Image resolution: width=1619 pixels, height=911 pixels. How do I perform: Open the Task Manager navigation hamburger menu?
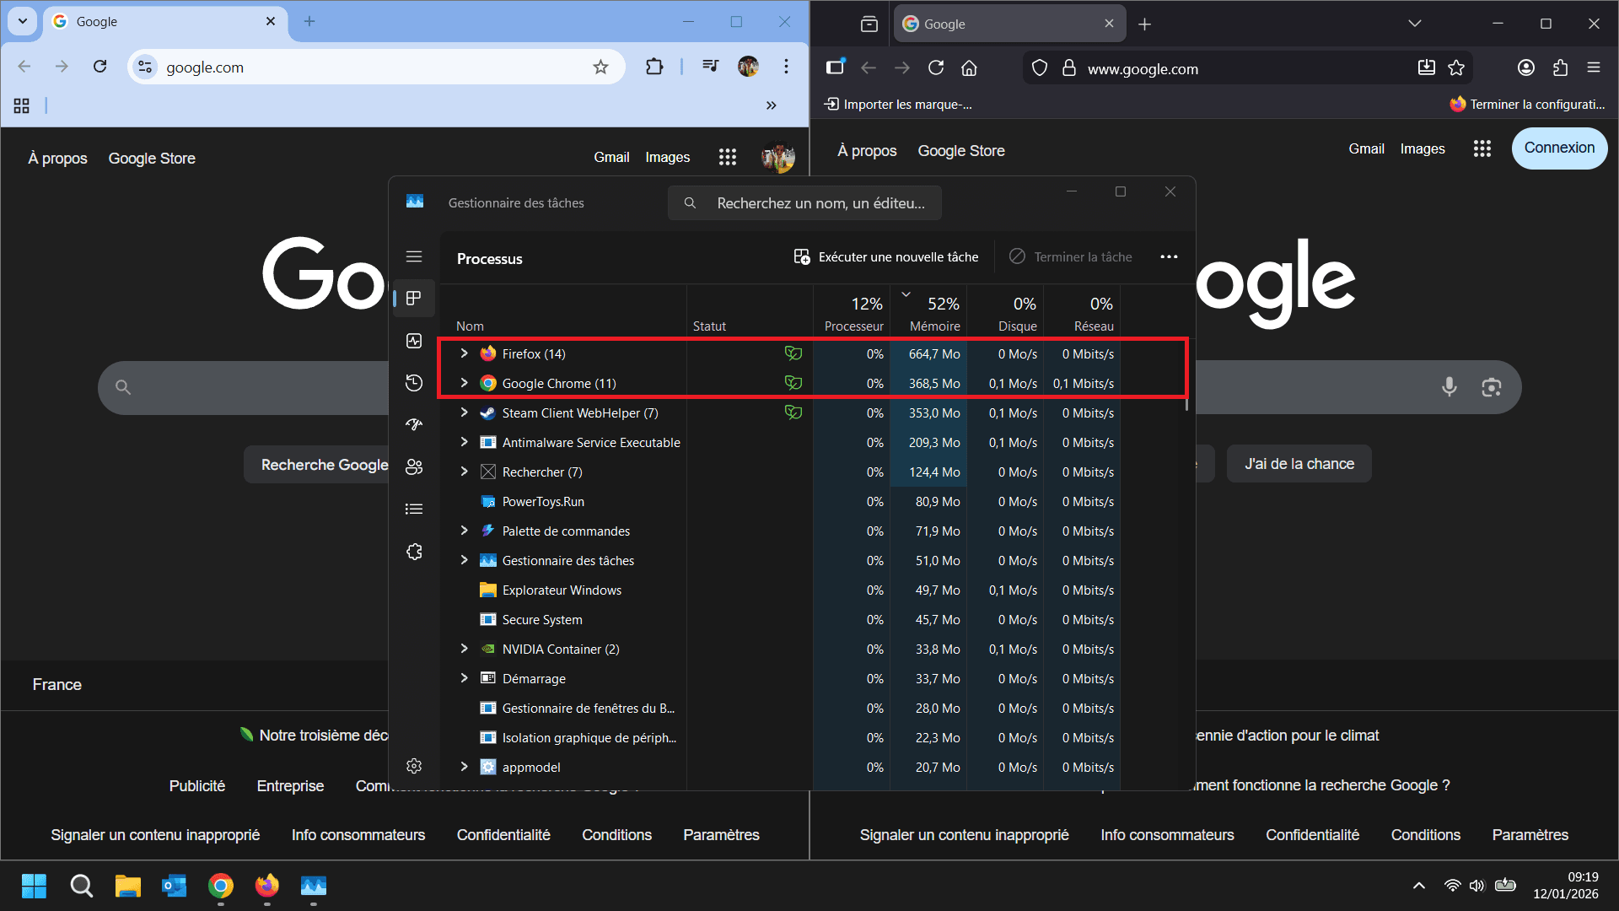pyautogui.click(x=414, y=256)
